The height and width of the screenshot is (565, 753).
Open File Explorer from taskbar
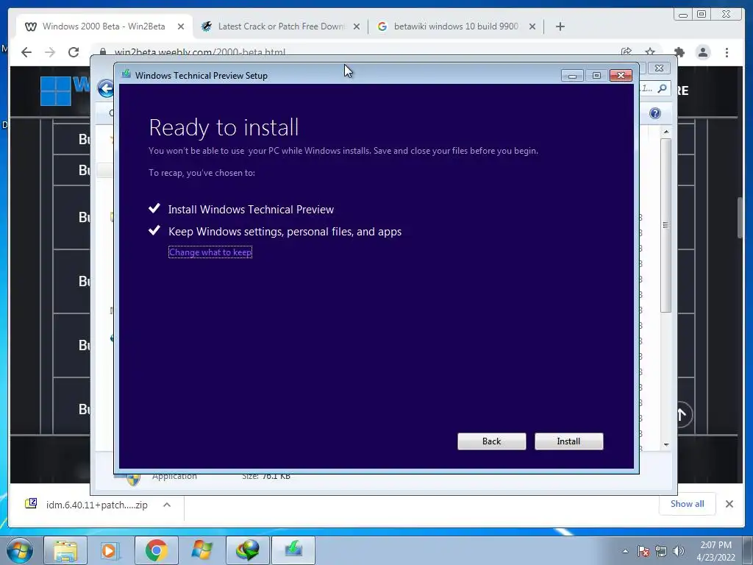coord(65,550)
